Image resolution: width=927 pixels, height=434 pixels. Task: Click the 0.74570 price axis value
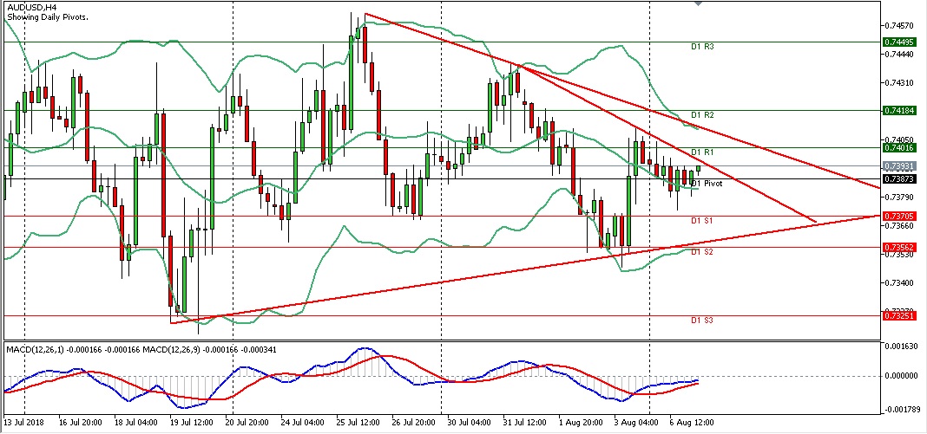[x=901, y=25]
